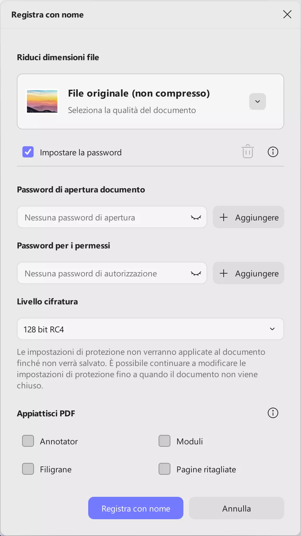Viewport: 301px width, 536px height.
Task: Select the 128 bit RC4 encryption combo box
Action: [x=150, y=329]
